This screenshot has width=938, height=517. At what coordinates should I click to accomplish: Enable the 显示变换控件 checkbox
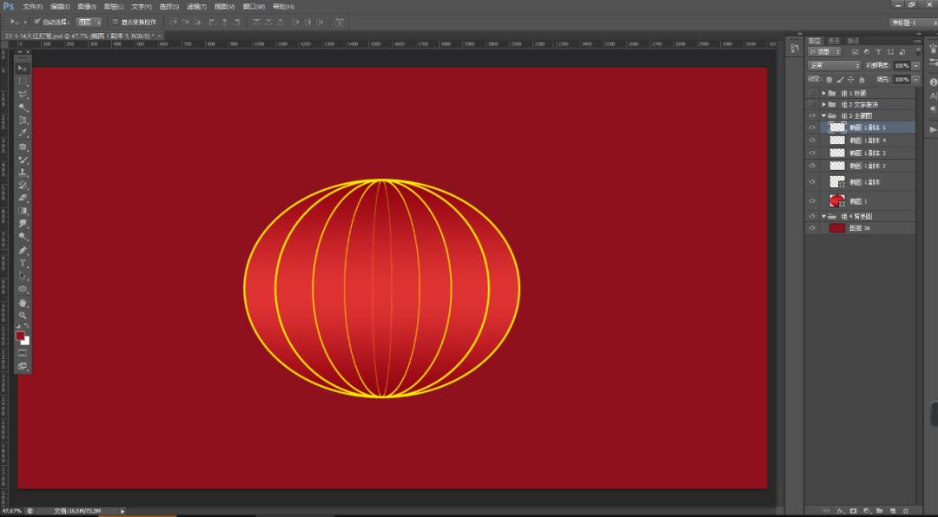click(115, 22)
